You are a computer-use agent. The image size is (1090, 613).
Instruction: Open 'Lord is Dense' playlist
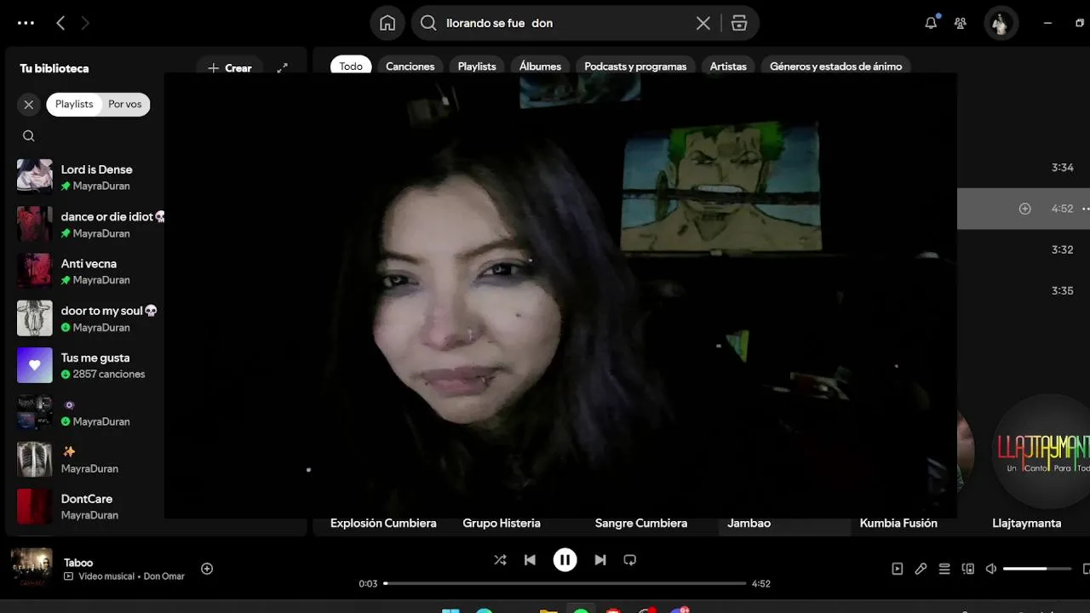90,176
